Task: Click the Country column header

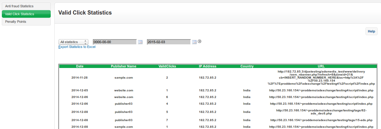Action: (247, 66)
